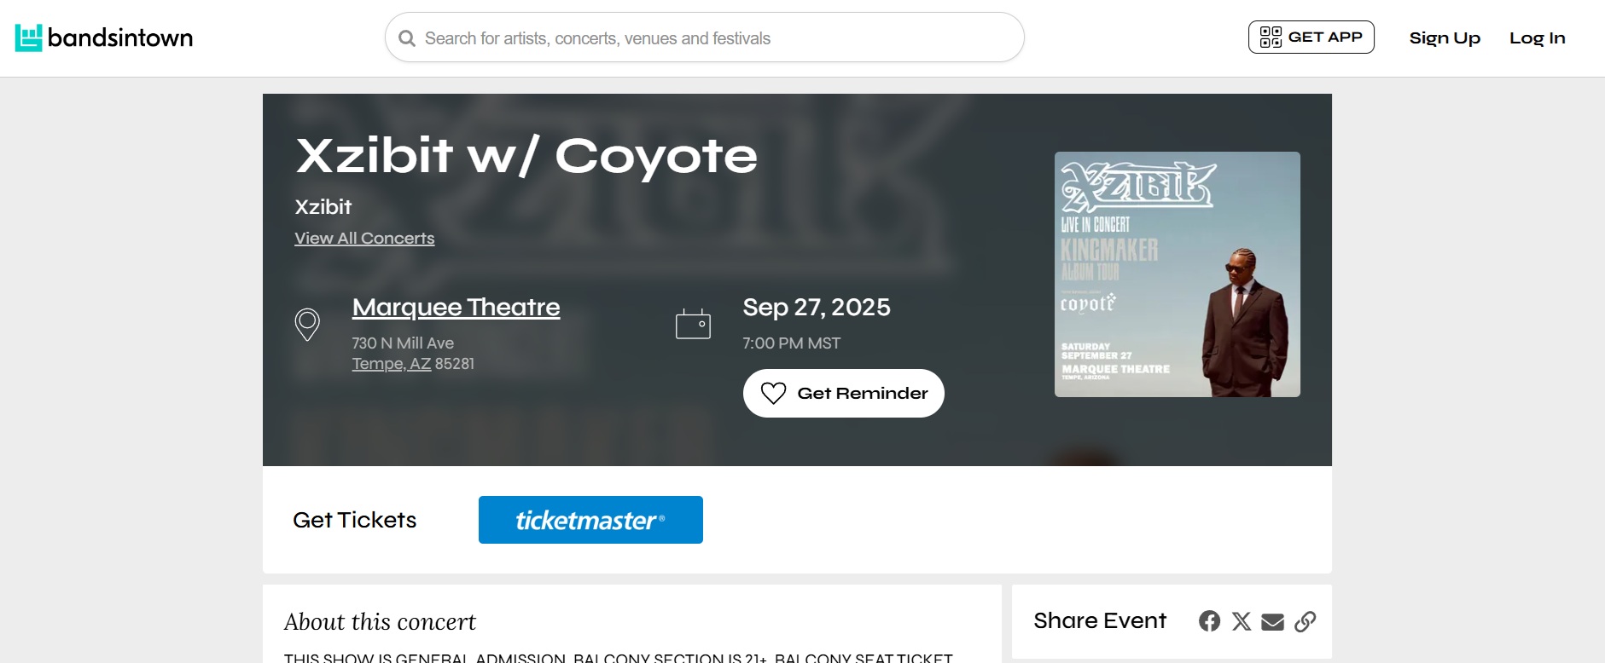Viewport: 1605px width, 663px height.
Task: Open Ticketmaster ticket button
Action: click(x=590, y=520)
